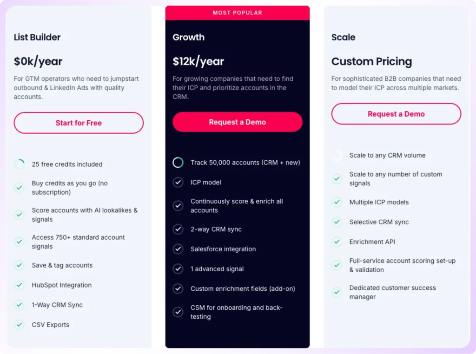The width and height of the screenshot is (476, 354).
Task: Click check icon beside 2-way CRM sync
Action: pyautogui.click(x=178, y=229)
